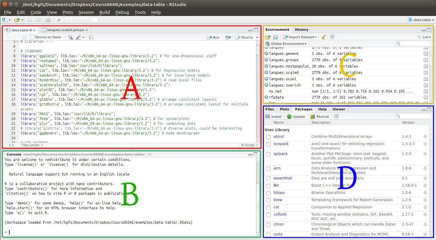Toggle the Source on Save checkbox
The image size is (436, 240).
coord(32,37)
